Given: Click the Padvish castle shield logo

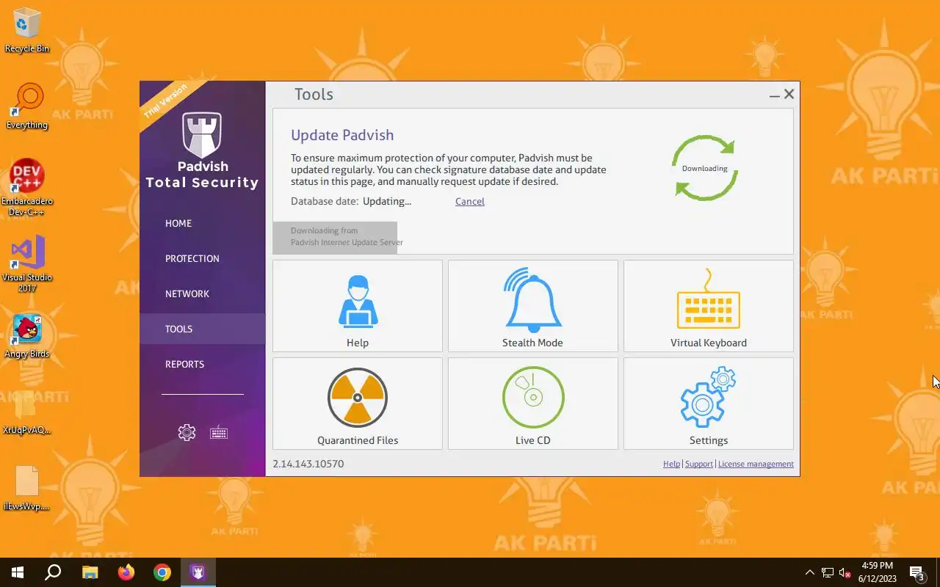Looking at the screenshot, I should click(202, 135).
